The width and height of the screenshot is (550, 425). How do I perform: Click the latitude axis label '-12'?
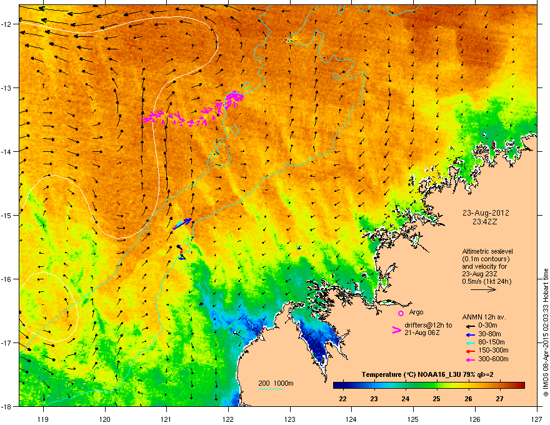click(x=6, y=24)
